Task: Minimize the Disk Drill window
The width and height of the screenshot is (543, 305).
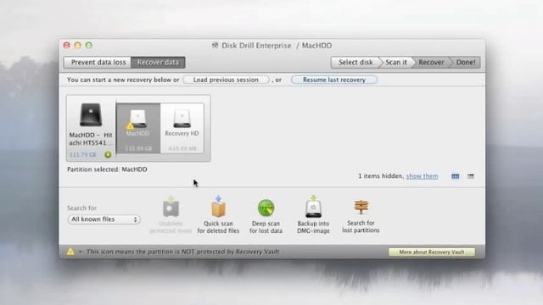Action: 78,45
